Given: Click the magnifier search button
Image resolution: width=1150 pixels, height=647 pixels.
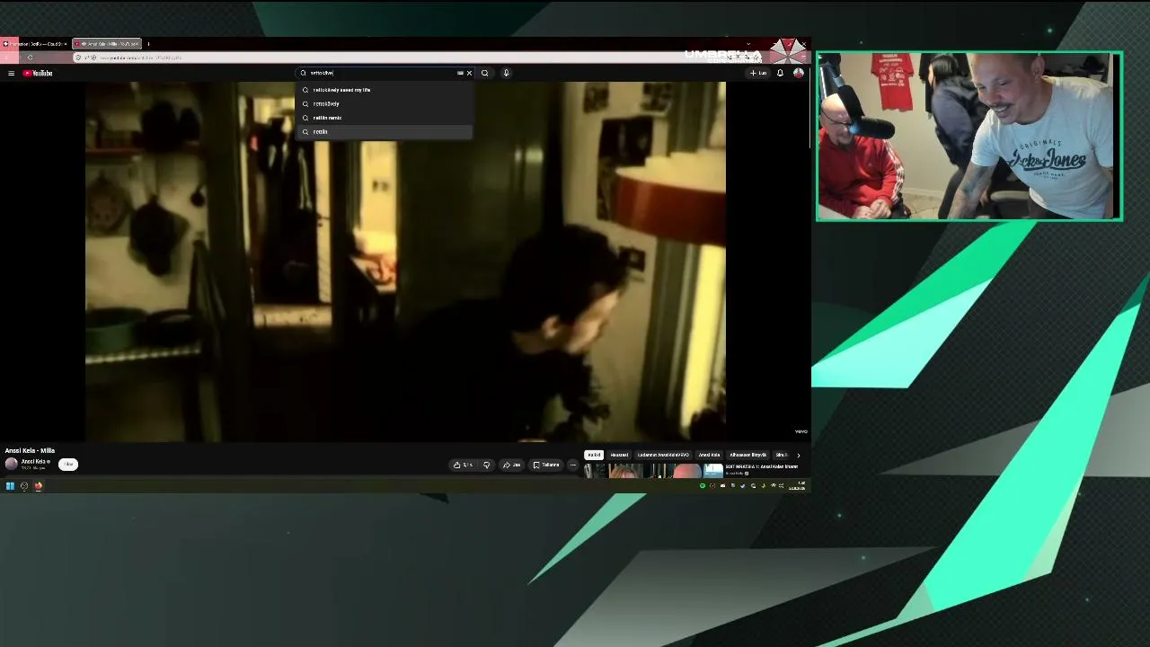Looking at the screenshot, I should (x=484, y=73).
